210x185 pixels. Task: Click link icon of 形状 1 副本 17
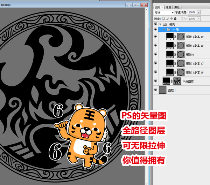[x=175, y=63]
